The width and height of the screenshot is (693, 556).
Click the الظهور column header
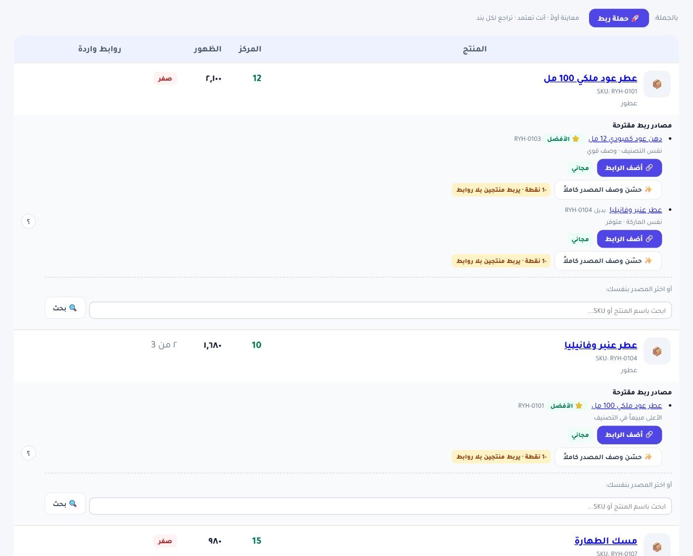click(x=207, y=49)
